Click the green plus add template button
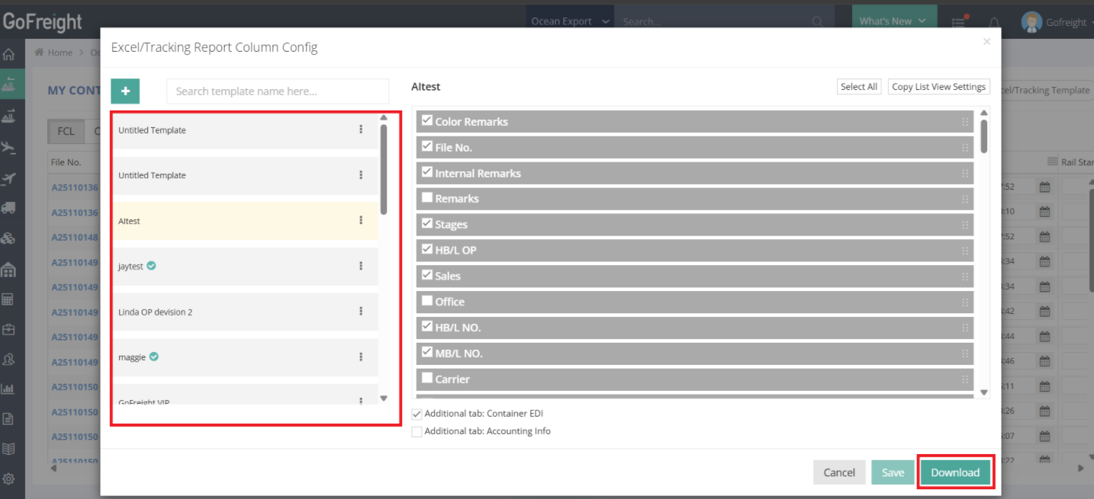 click(x=125, y=91)
